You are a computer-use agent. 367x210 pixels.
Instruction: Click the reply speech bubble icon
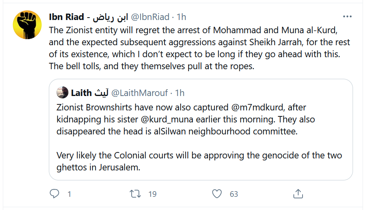tap(54, 194)
